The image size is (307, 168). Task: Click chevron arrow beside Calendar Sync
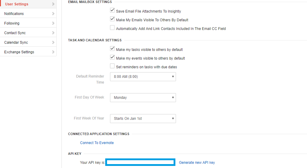point(53,43)
